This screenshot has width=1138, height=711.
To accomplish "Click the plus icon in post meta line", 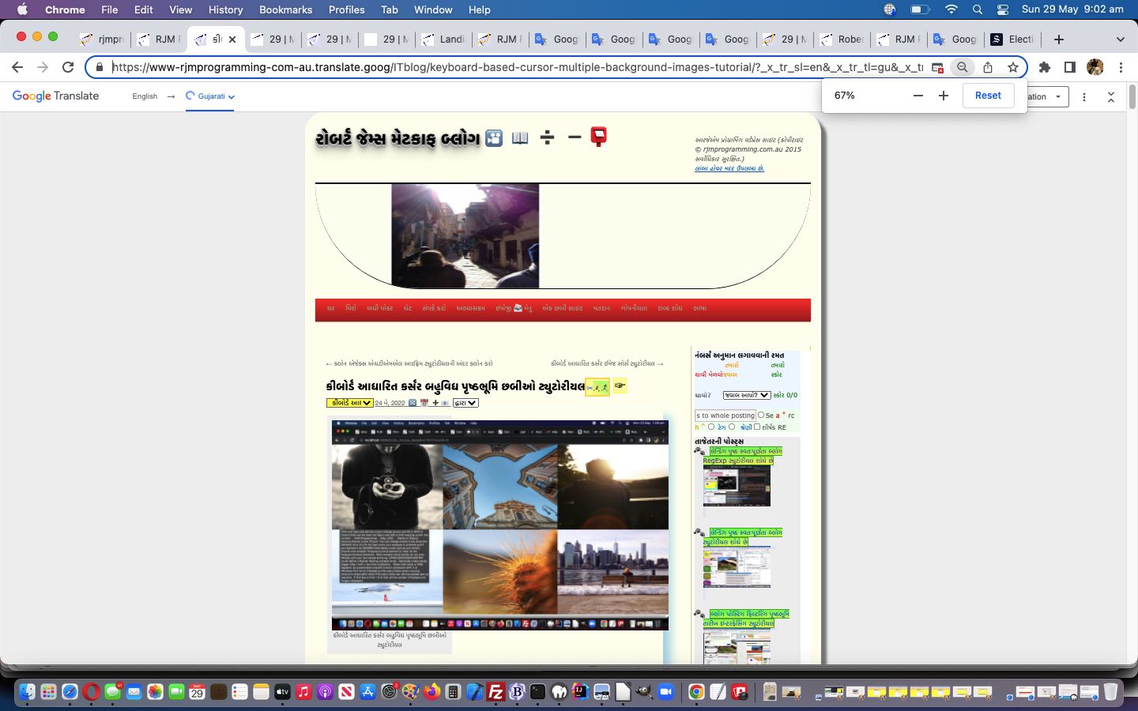I will [435, 403].
